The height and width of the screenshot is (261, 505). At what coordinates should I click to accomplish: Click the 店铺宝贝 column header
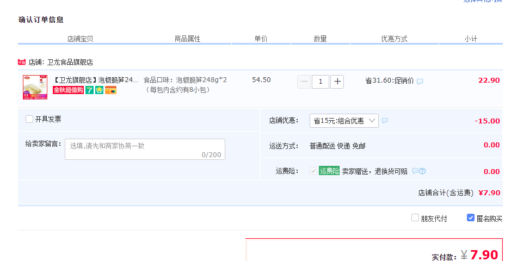point(80,39)
